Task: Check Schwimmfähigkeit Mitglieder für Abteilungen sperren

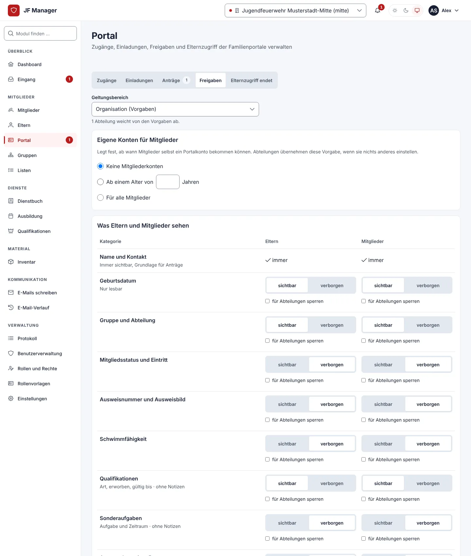Action: pyautogui.click(x=363, y=460)
